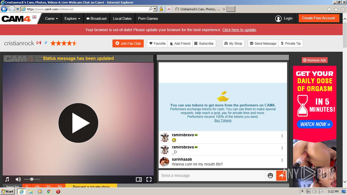Click the browser Back button
Viewport: 347px width, 195px height.
coord(4,9)
